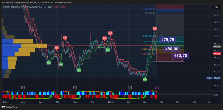Screen dimensions: 223x110
Task: Click the Ara month on time axis
Action: pyautogui.click(x=92, y=102)
